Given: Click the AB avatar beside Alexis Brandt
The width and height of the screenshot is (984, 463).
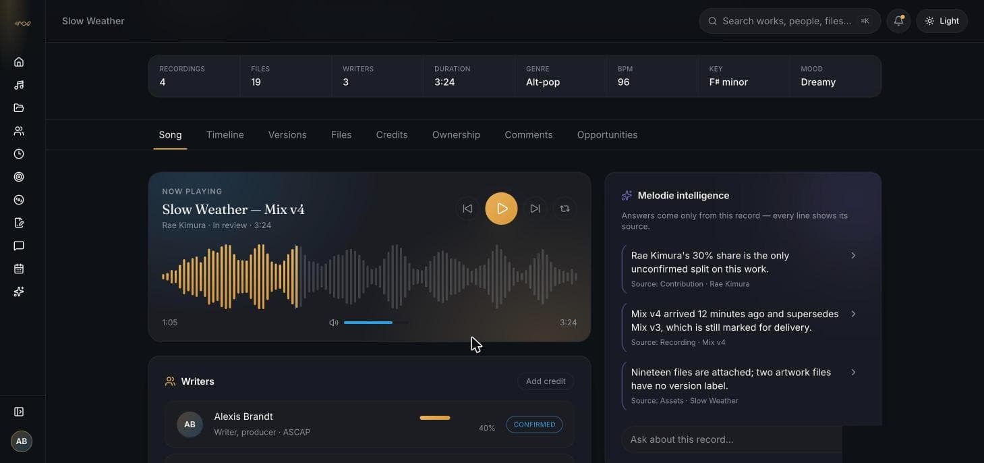Looking at the screenshot, I should [190, 425].
